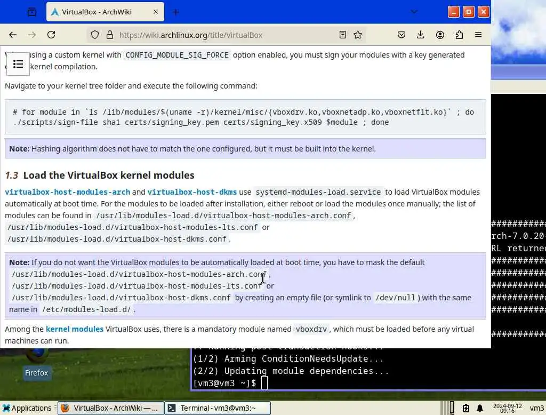The image size is (546, 415).
Task: Open the Applications menu in taskbar
Action: tap(27, 408)
